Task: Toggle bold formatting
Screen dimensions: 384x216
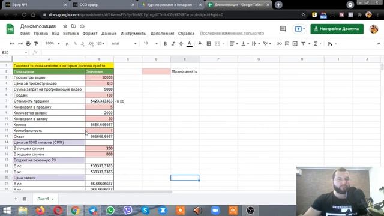Action: [x=165, y=44]
